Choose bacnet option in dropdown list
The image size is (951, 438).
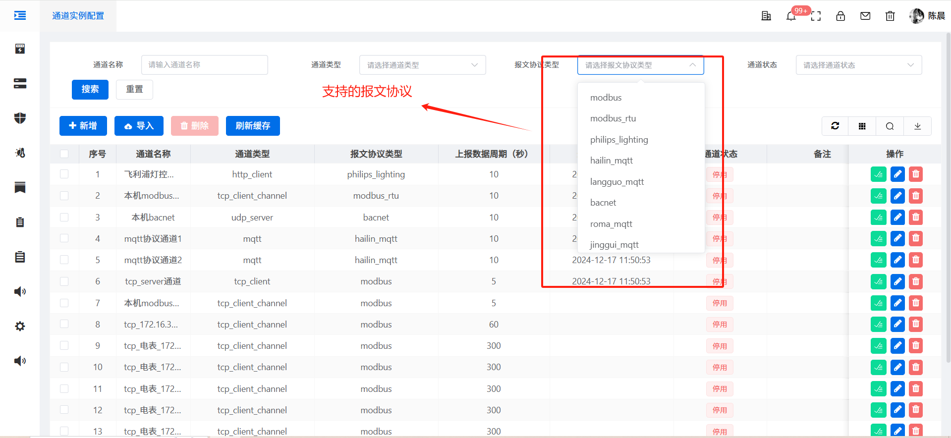(603, 203)
